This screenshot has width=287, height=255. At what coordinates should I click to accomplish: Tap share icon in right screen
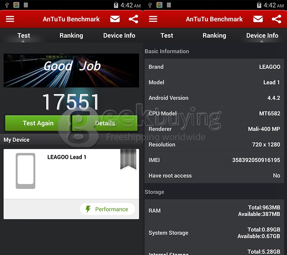(276, 19)
